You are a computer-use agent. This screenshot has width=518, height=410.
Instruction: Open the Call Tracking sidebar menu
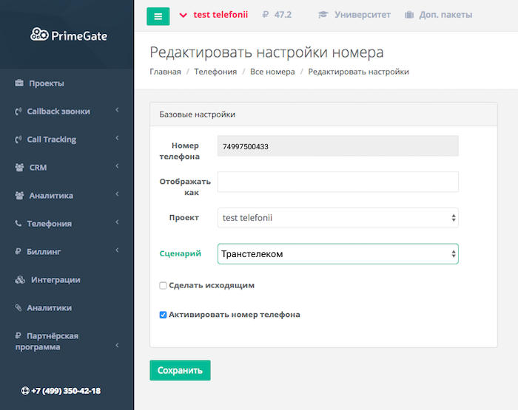click(67, 140)
